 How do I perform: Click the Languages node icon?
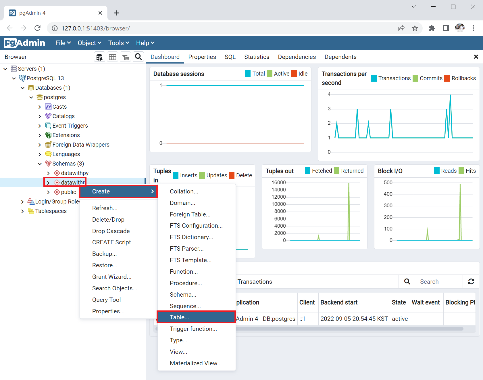(x=48, y=154)
